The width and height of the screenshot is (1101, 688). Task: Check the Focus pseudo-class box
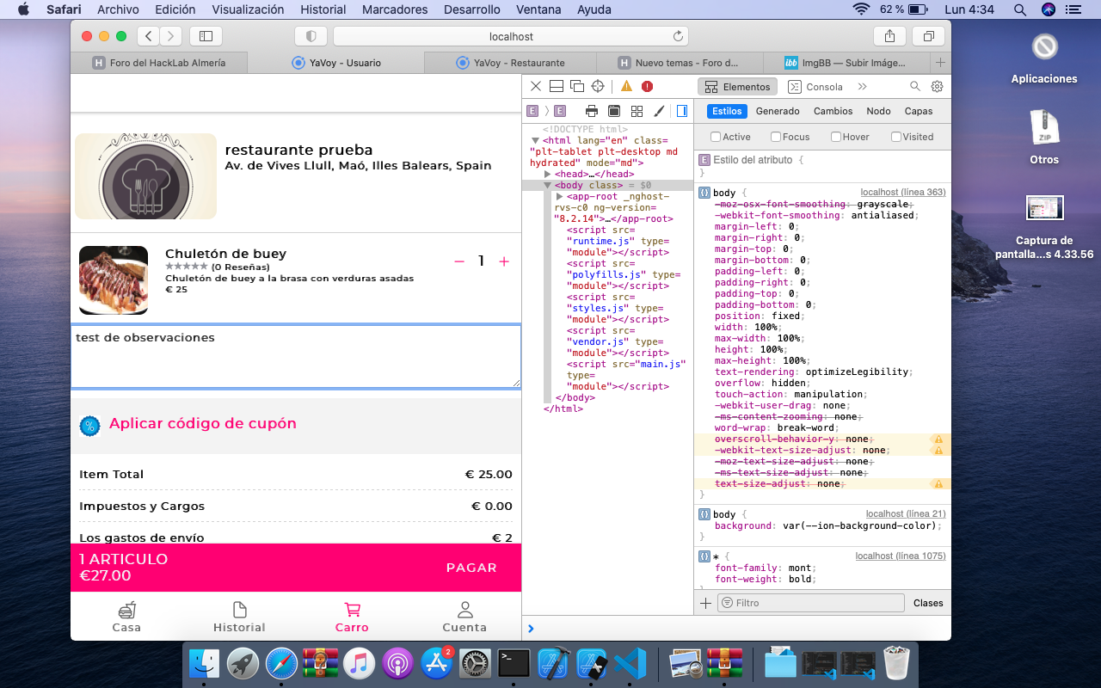click(776, 137)
